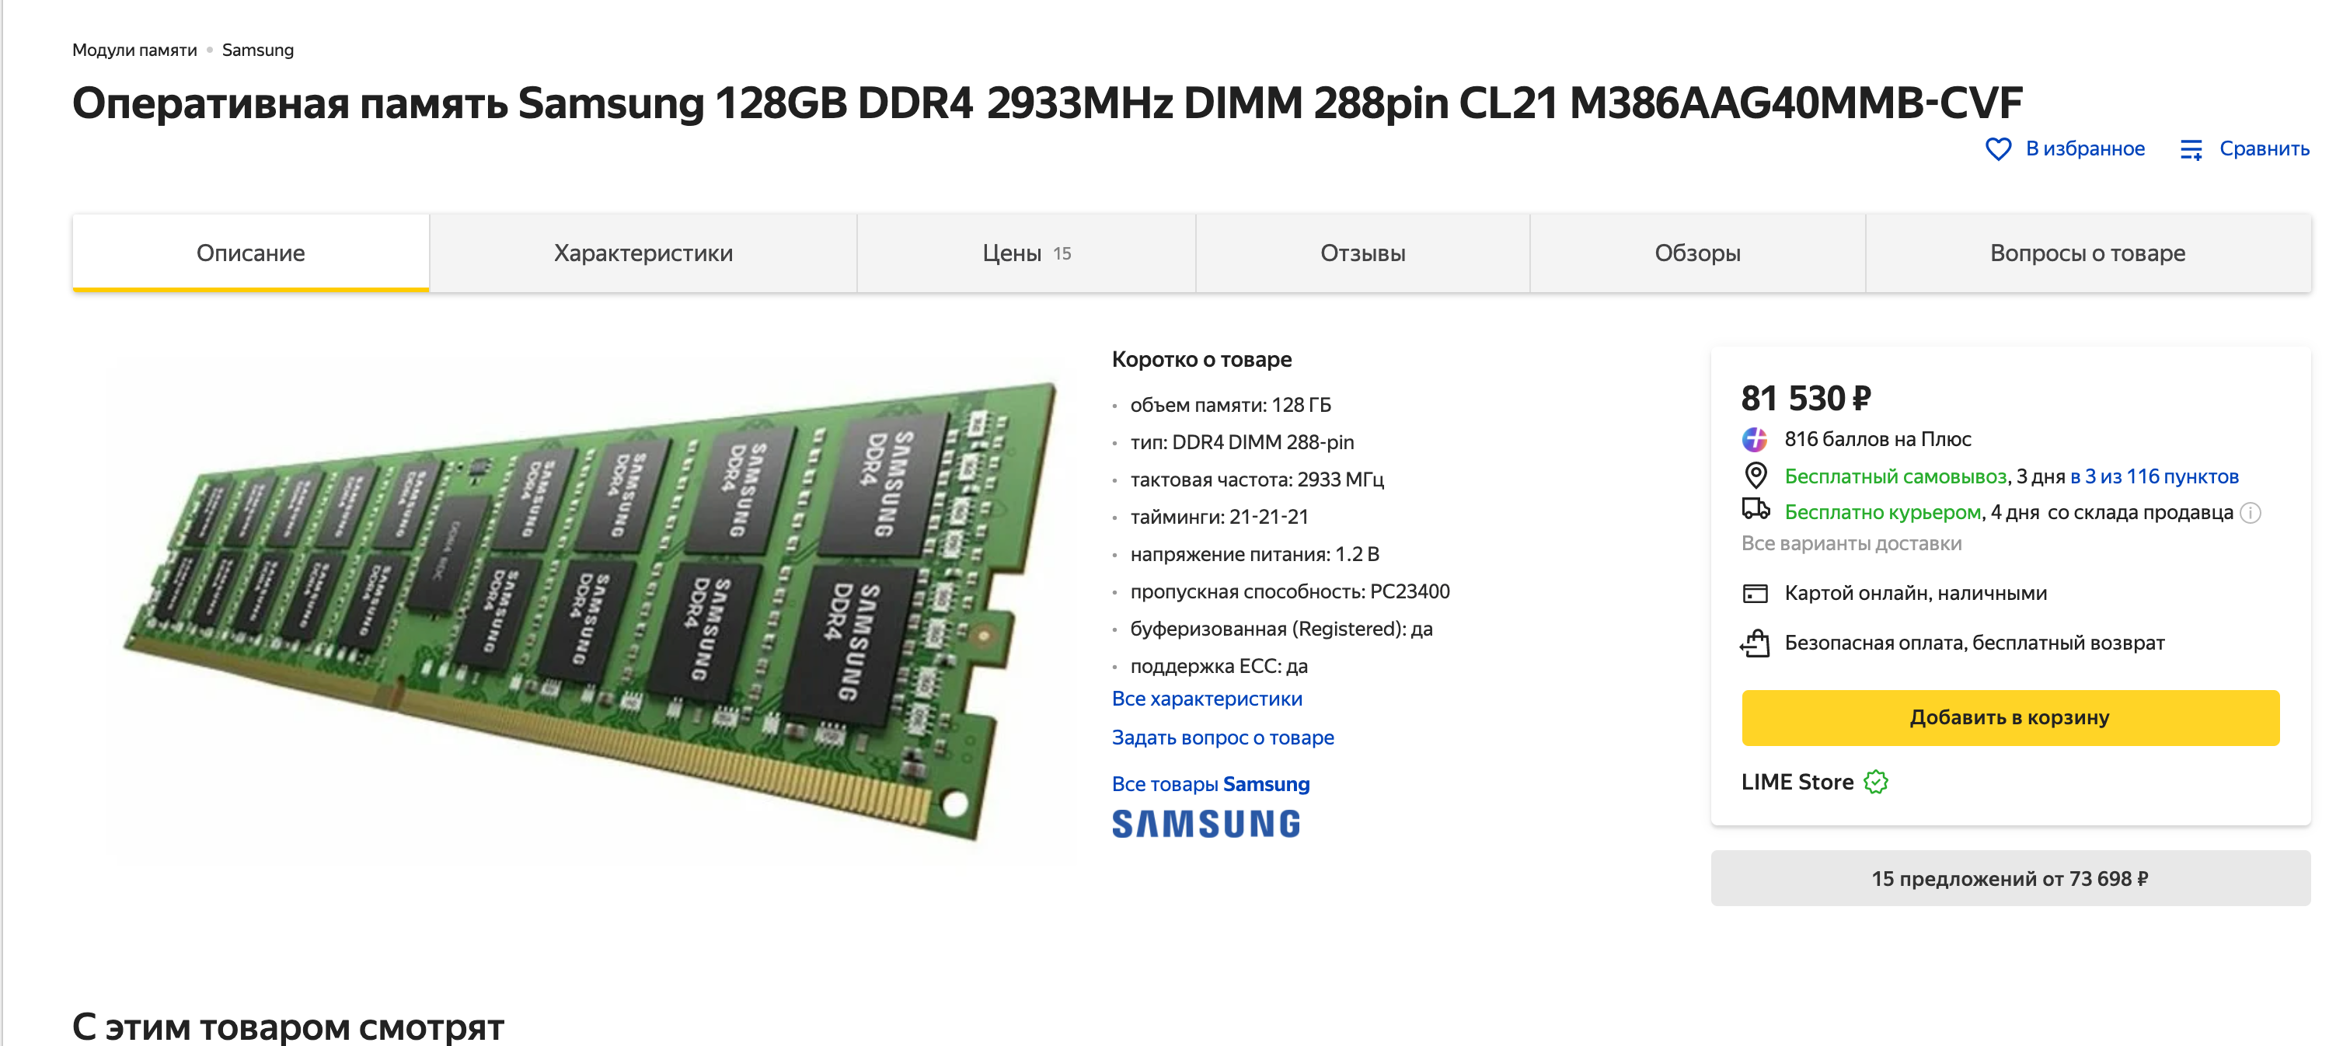Click the heart favorites icon
This screenshot has width=2350, height=1046.
click(x=1997, y=148)
